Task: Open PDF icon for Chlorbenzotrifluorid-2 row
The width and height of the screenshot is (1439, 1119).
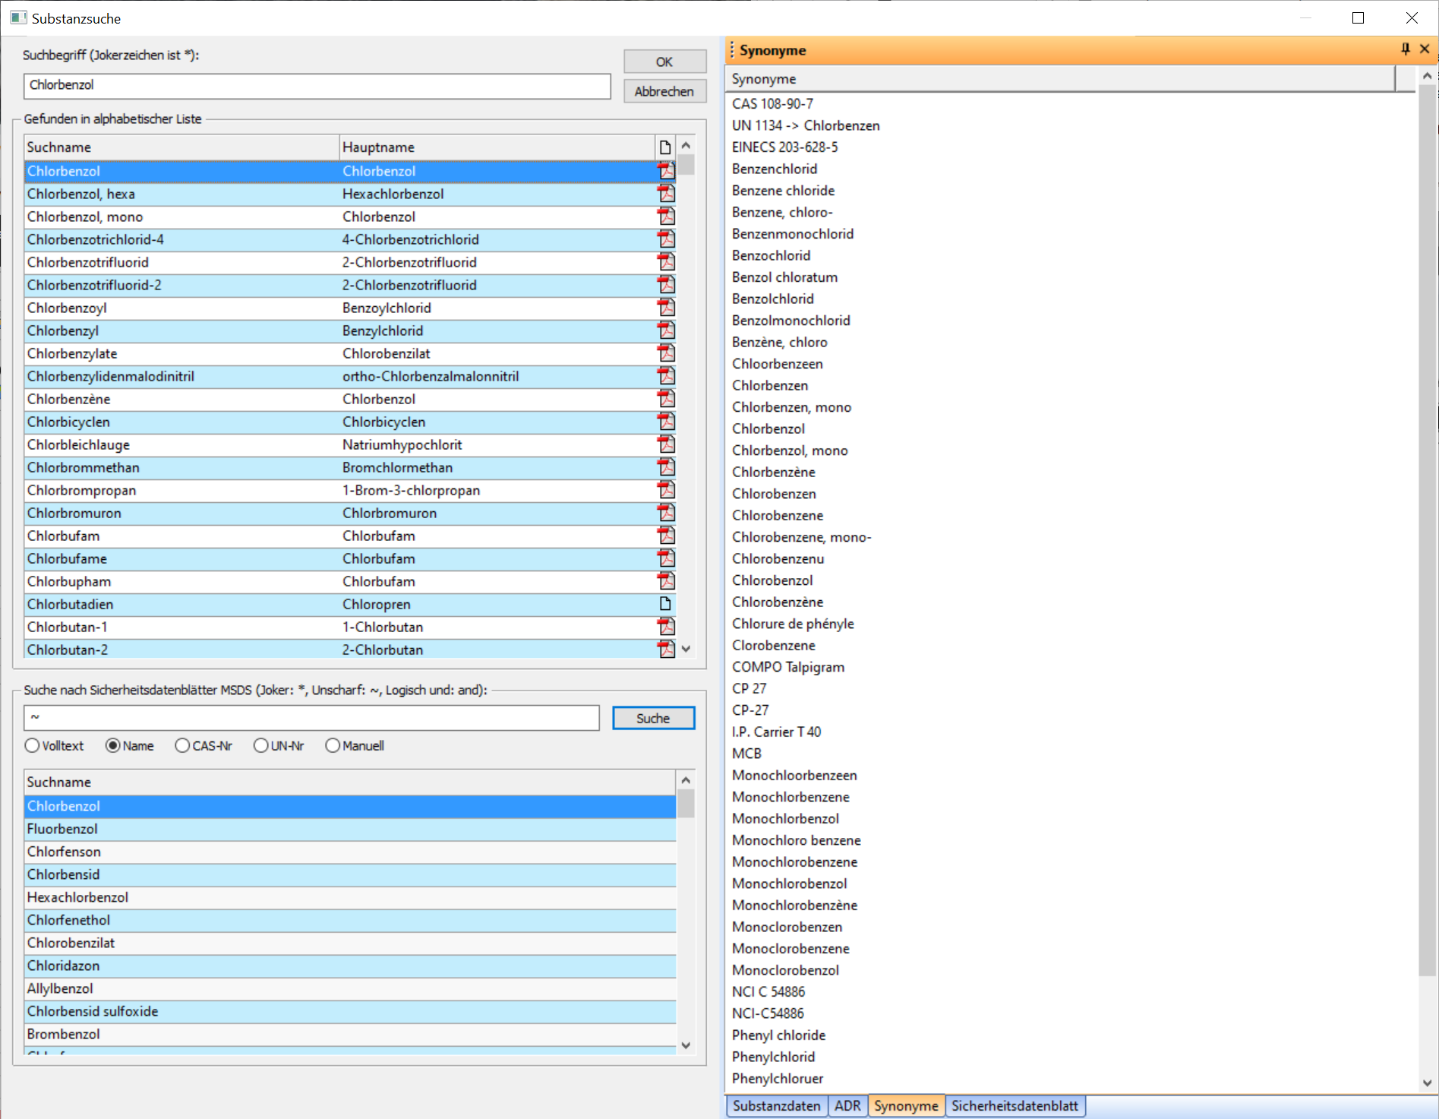Action: coord(666,285)
